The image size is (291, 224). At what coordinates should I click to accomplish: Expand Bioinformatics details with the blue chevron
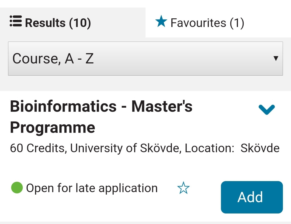click(266, 109)
